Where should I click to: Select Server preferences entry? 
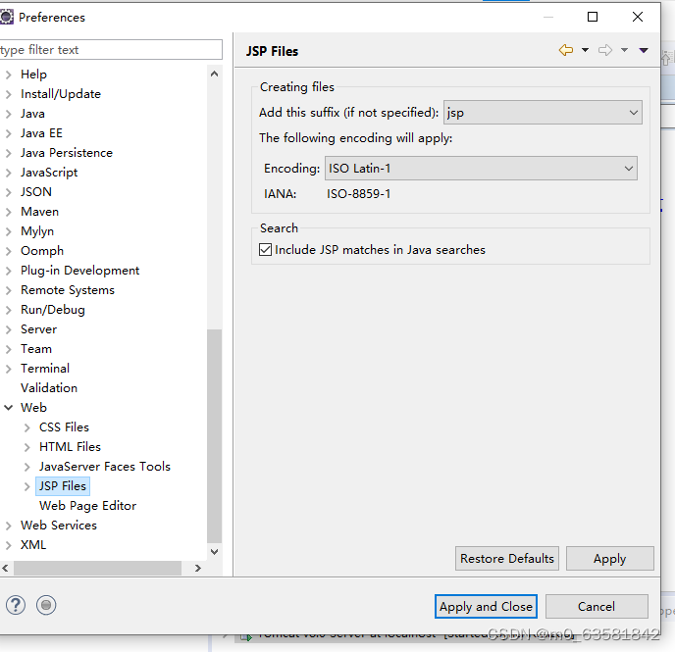point(38,329)
